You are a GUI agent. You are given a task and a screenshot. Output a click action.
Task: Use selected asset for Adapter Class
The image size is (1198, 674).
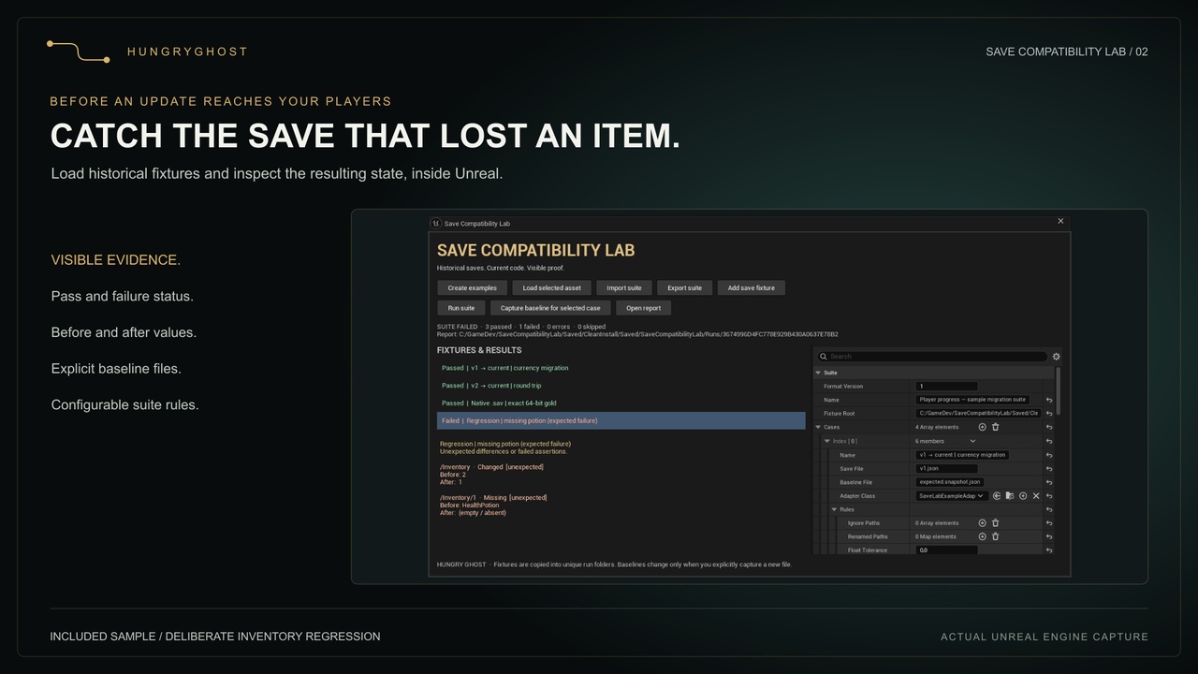pyautogui.click(x=997, y=496)
